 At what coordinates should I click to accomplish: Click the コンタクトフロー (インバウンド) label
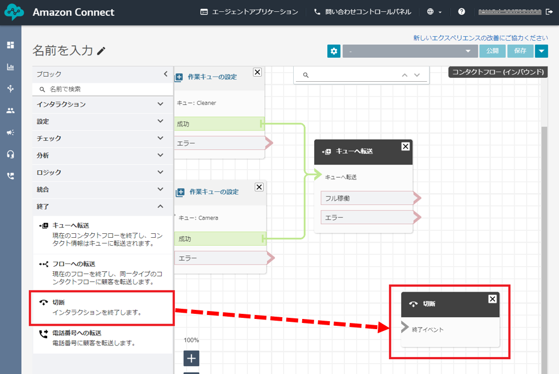498,72
